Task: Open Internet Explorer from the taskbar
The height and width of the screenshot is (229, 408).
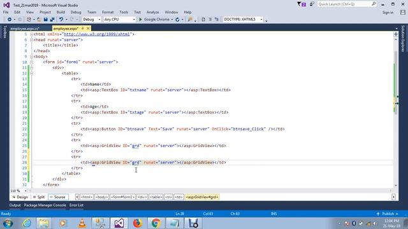Action: tap(27, 223)
